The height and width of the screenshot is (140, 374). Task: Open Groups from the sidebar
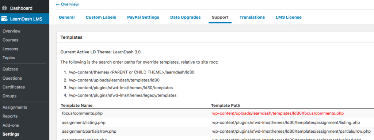(x=9, y=96)
